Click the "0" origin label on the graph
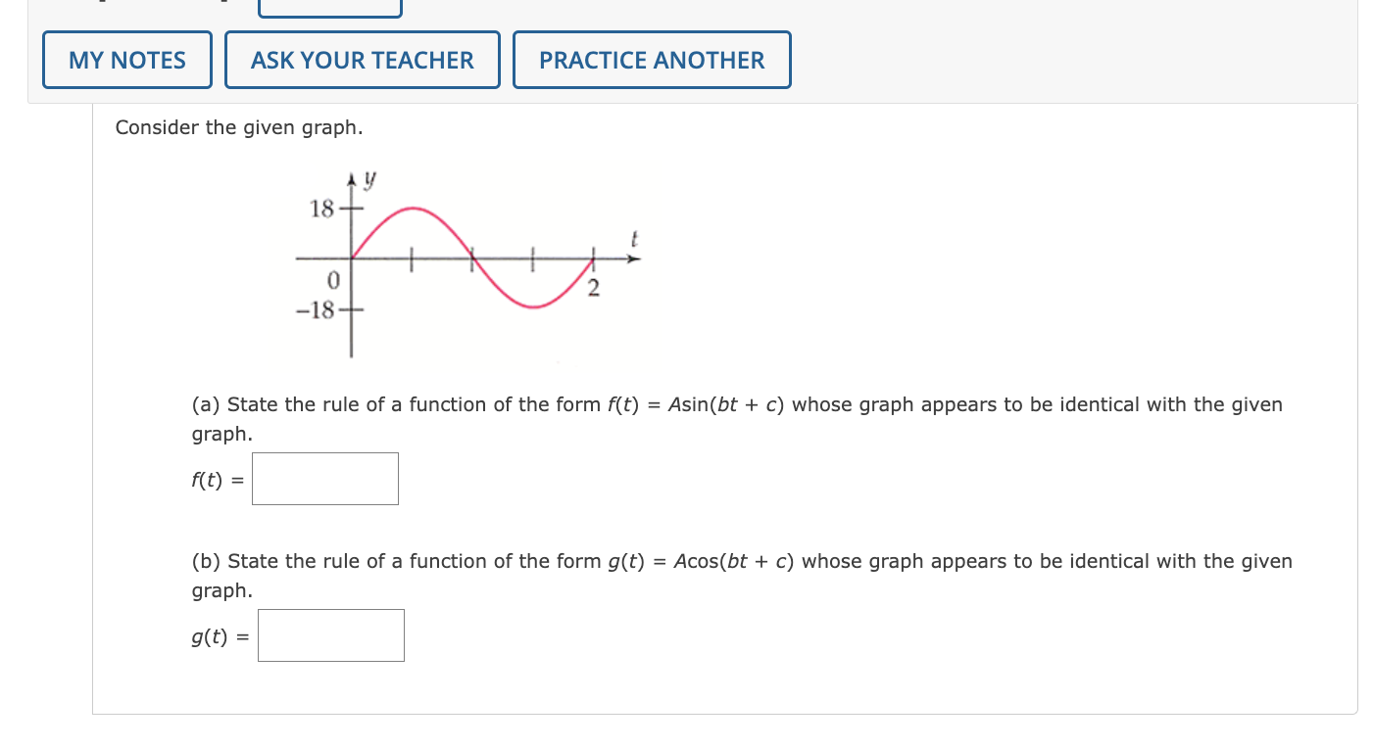 (x=333, y=280)
